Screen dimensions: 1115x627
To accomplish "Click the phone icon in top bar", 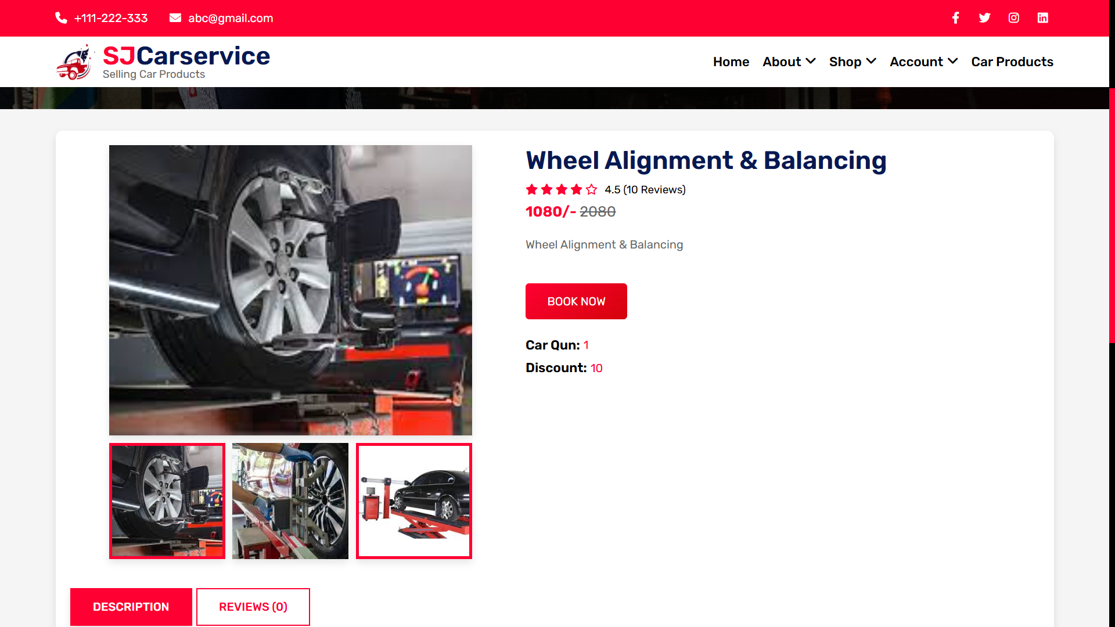I will pyautogui.click(x=61, y=18).
